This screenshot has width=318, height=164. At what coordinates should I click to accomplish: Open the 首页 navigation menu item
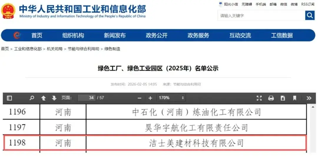pos(37,35)
